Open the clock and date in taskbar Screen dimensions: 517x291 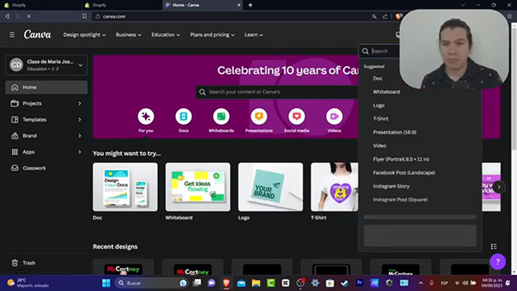[x=492, y=283]
